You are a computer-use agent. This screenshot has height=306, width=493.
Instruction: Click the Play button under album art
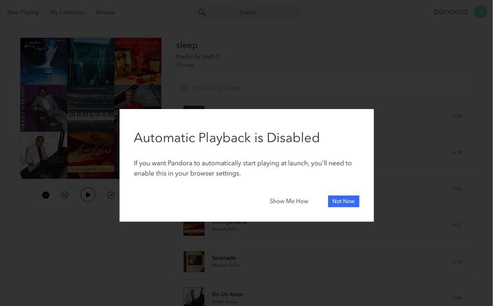[88, 195]
